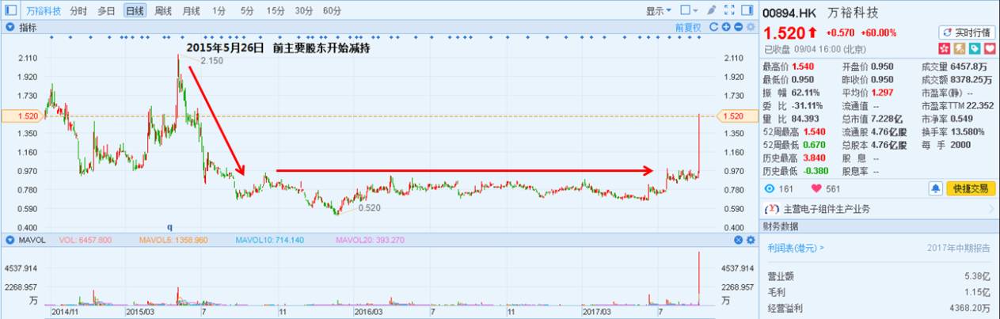Expand the 指标 indicator dropdown arrow

pos(11,27)
